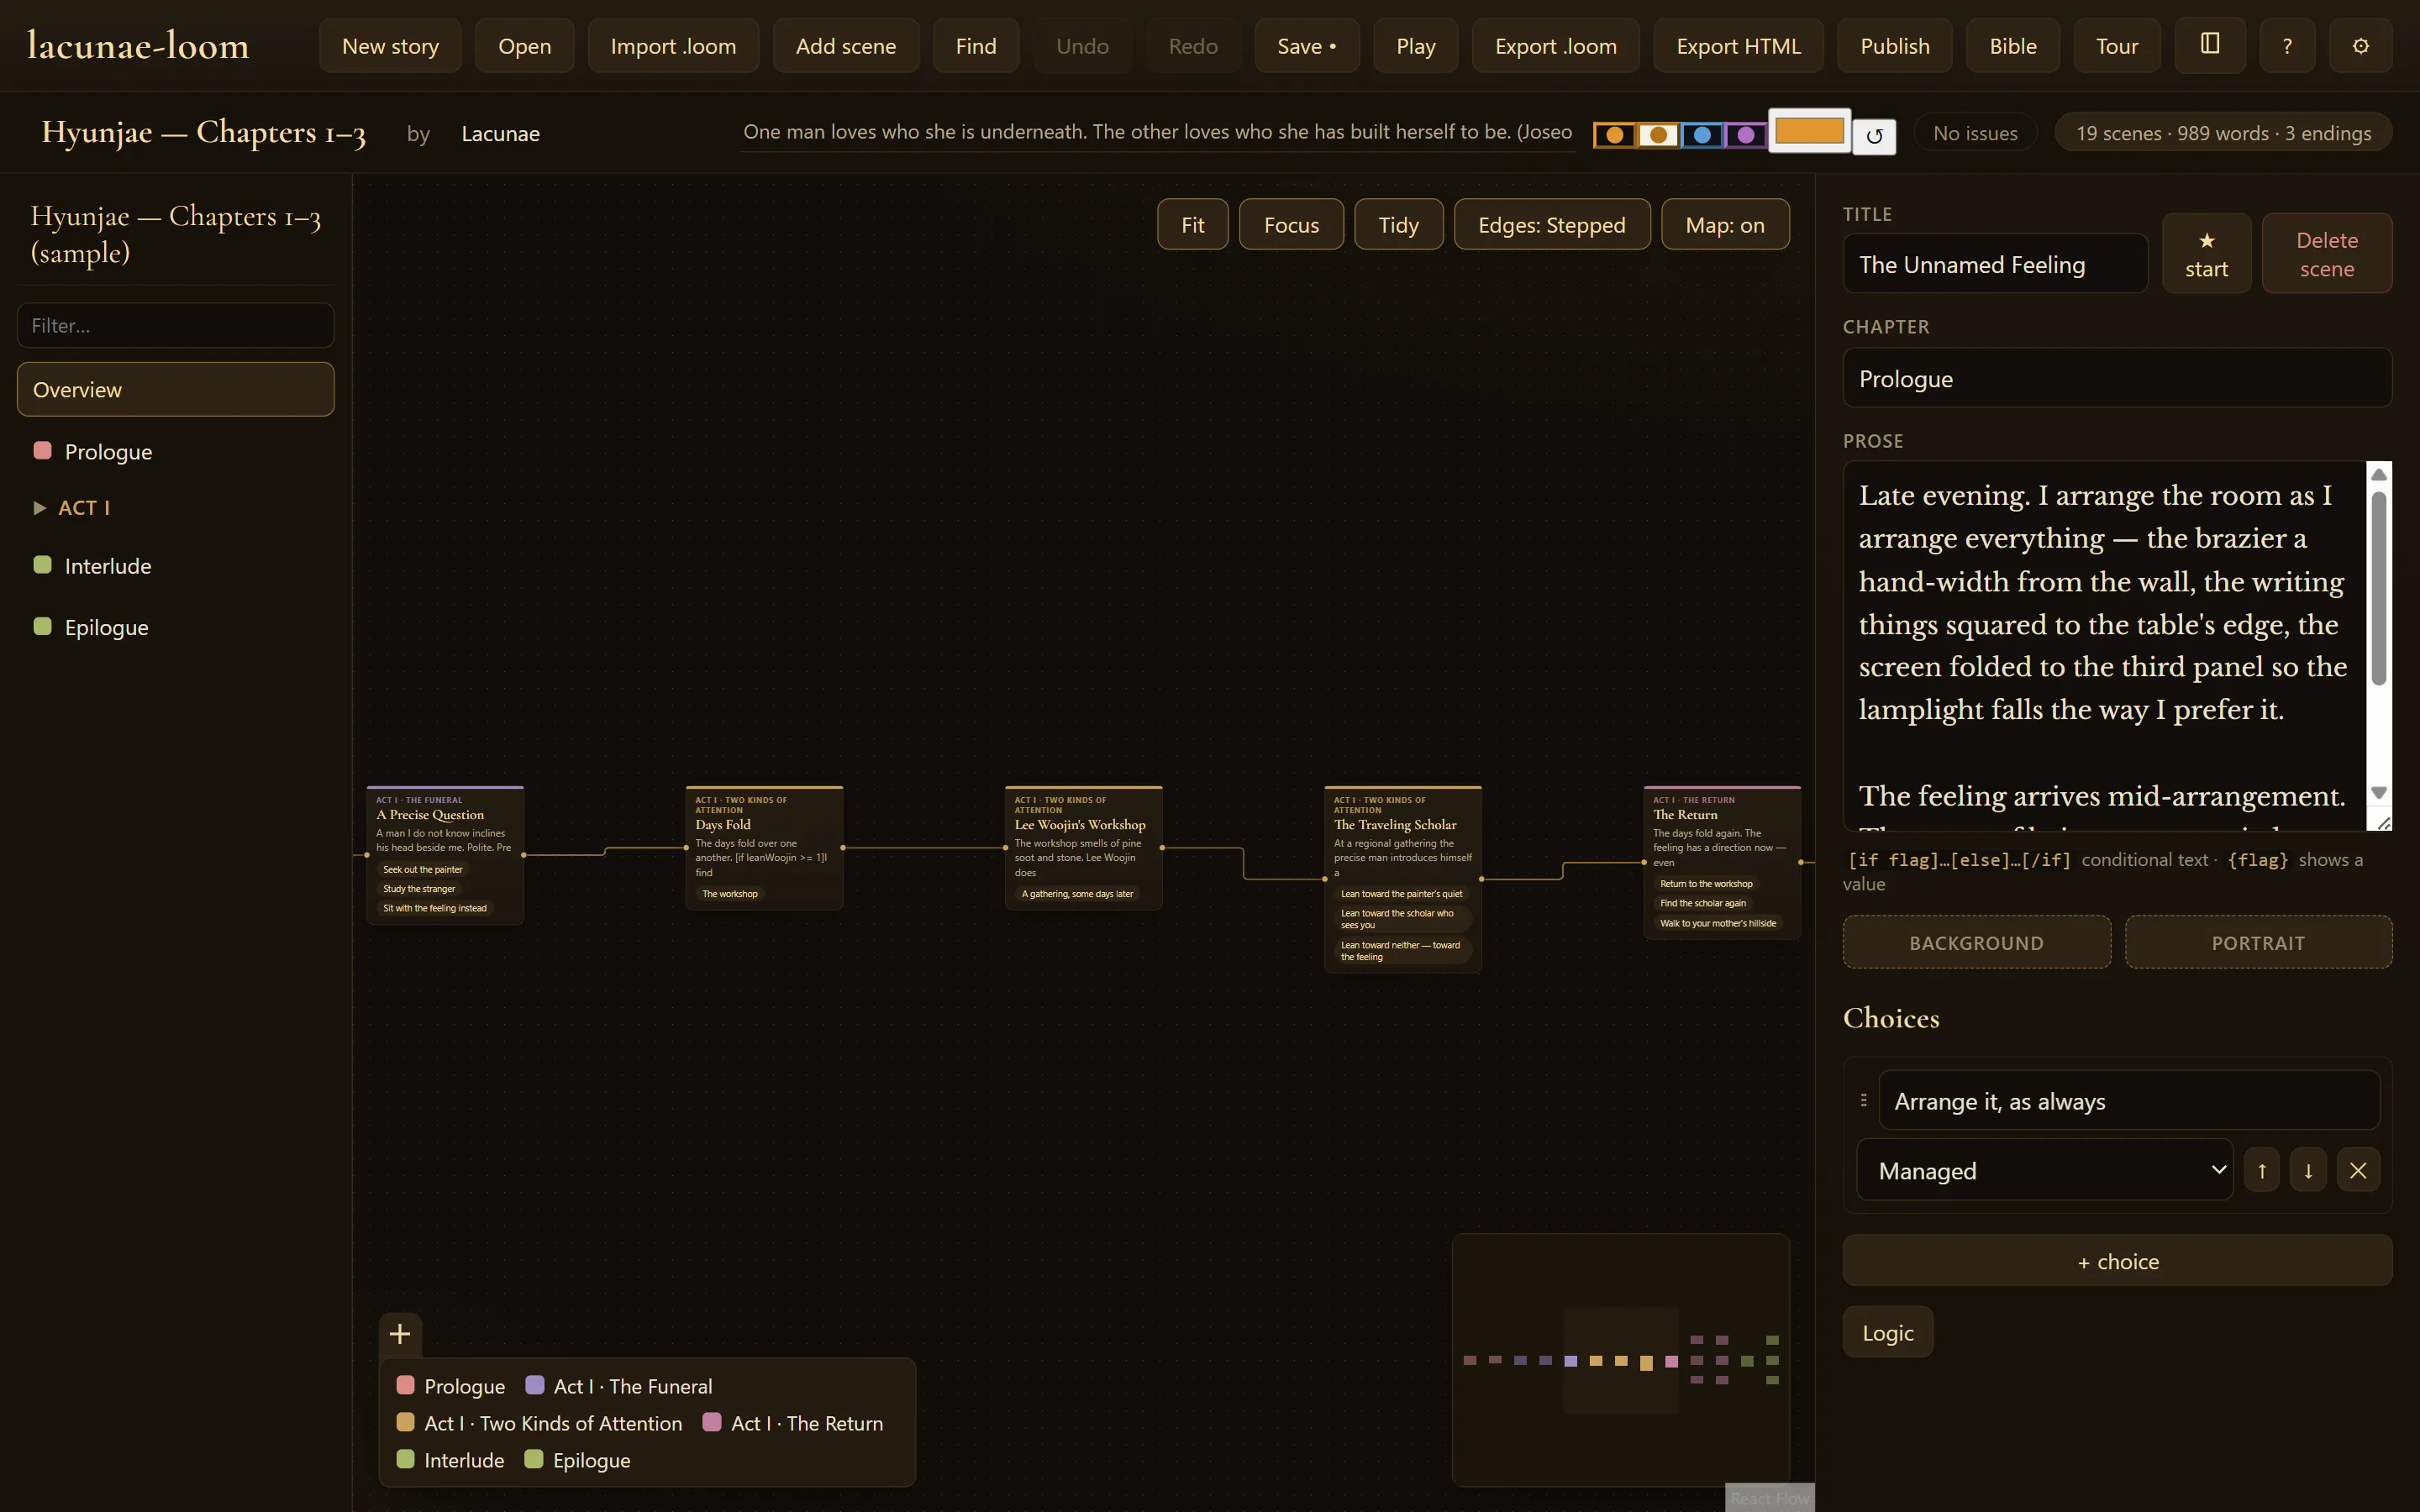Edit the scene title 'The Unnamed Feeling'
Viewport: 2420px width, 1512px height.
[1994, 264]
